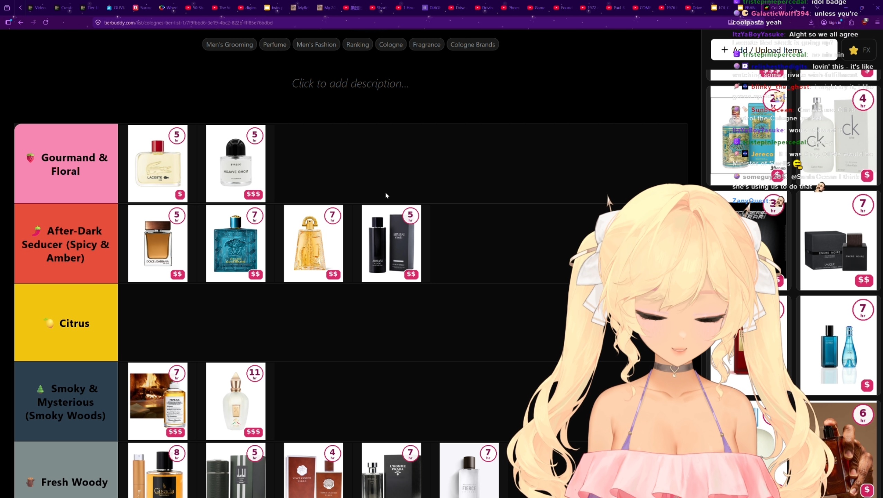Image resolution: width=883 pixels, height=498 pixels.
Task: Select the Cologne Brands tag
Action: [x=472, y=45]
